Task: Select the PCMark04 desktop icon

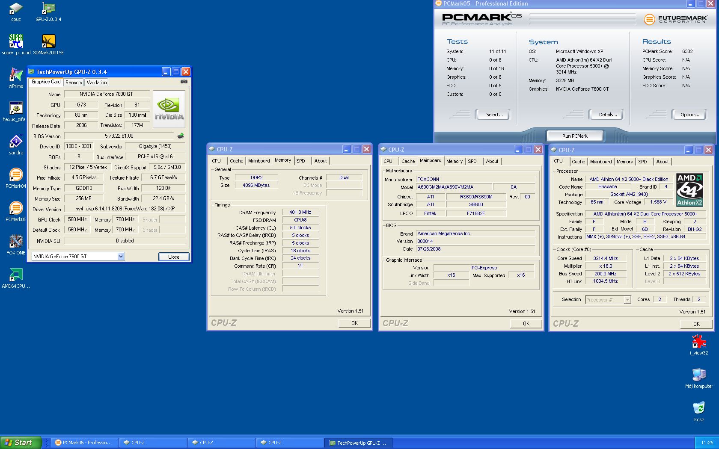Action: pos(16,178)
